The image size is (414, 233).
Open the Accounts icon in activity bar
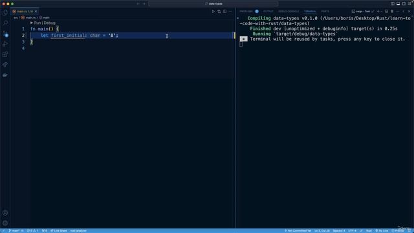[5, 213]
